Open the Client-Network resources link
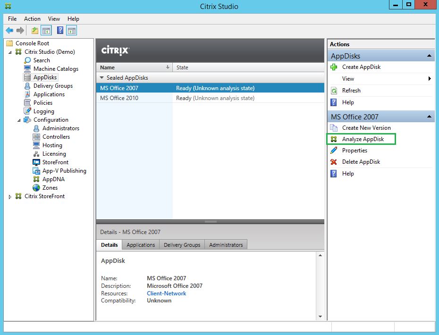This screenshot has width=439, height=335. pyautogui.click(x=166, y=293)
